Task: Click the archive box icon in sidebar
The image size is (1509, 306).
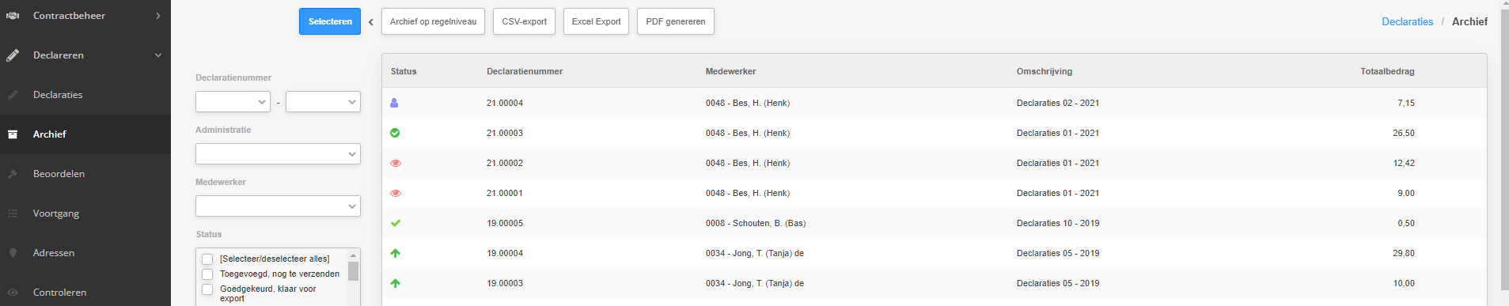Action: coord(13,134)
